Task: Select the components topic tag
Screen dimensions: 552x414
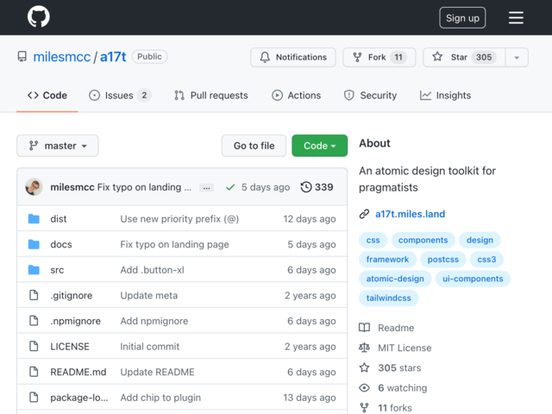Action: [x=423, y=240]
